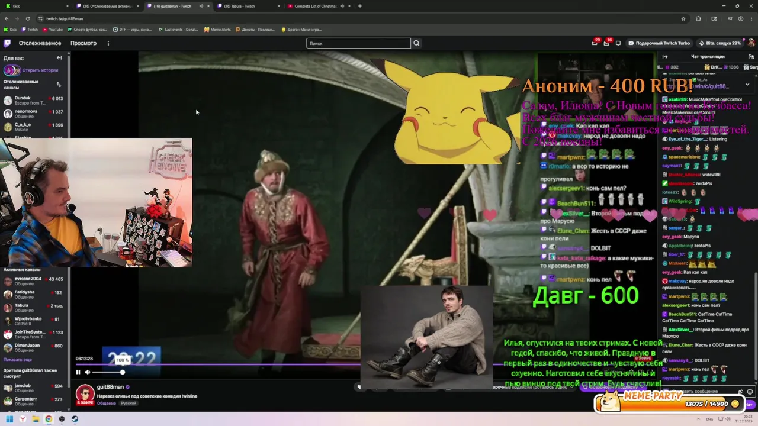
Task: Open Yandex browser from the taskbar
Action: coord(23,419)
